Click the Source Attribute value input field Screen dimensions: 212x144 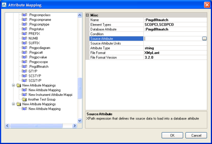pyautogui.click(x=173, y=39)
